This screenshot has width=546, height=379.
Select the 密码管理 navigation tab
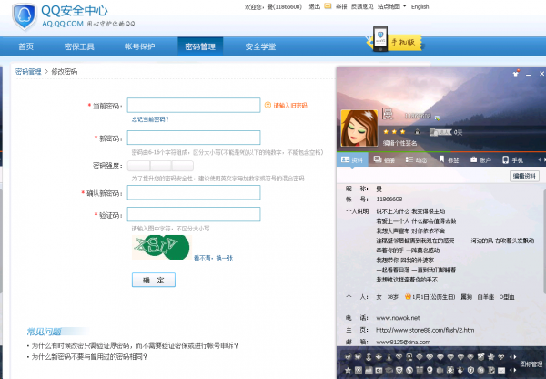[x=200, y=46]
